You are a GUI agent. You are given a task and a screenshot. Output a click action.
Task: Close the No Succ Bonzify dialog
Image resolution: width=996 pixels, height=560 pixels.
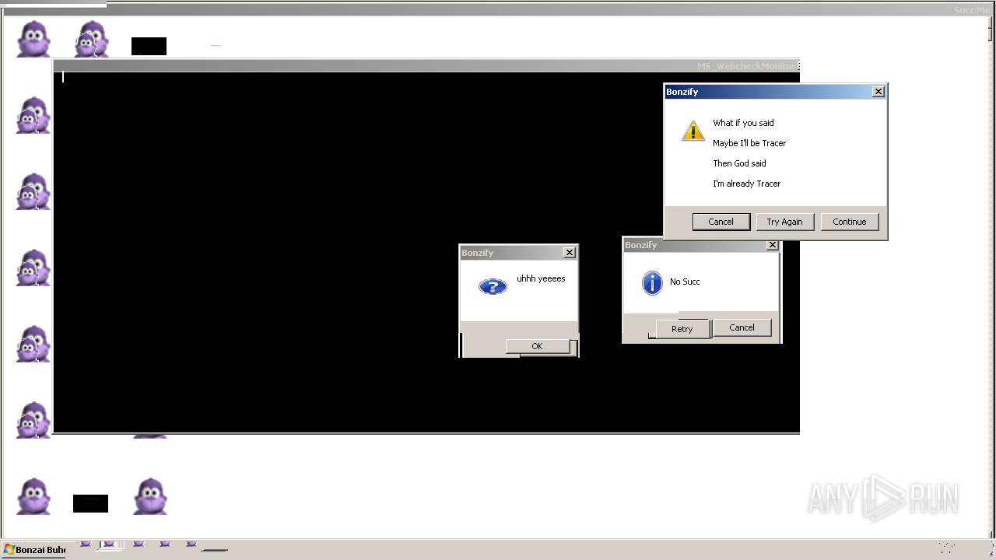[772, 245]
